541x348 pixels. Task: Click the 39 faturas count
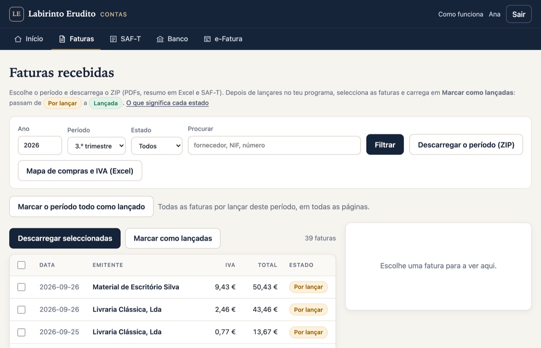320,238
